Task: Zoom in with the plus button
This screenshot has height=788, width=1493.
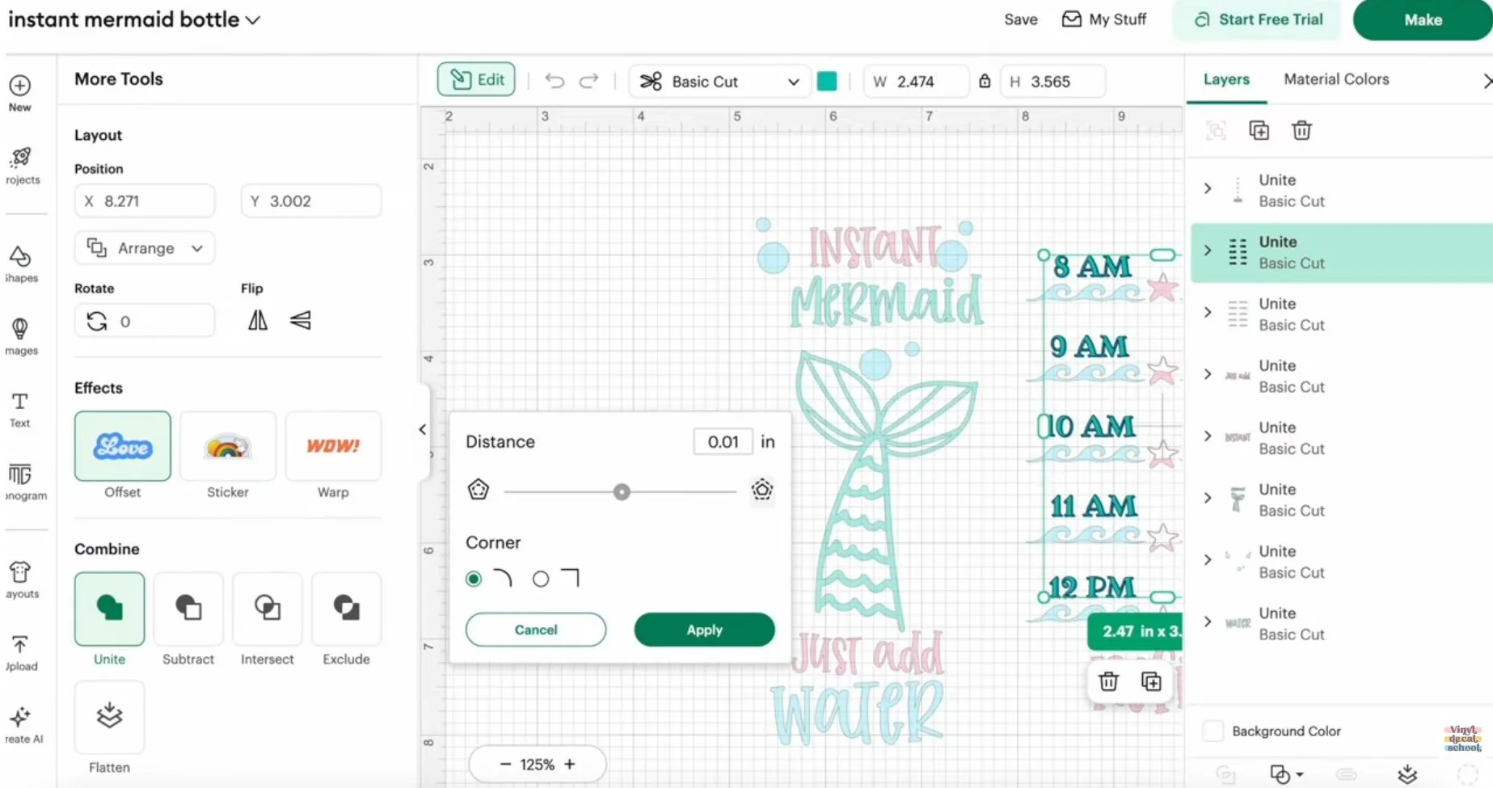Action: (570, 765)
